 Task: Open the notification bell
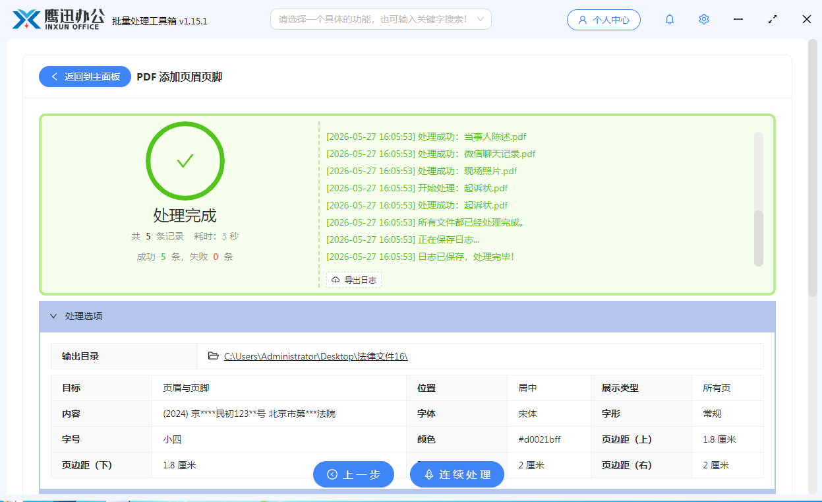coord(670,20)
